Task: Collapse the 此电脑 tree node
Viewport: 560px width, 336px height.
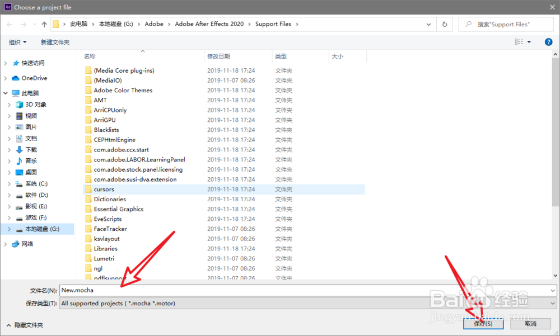Action: pyautogui.click(x=6, y=93)
